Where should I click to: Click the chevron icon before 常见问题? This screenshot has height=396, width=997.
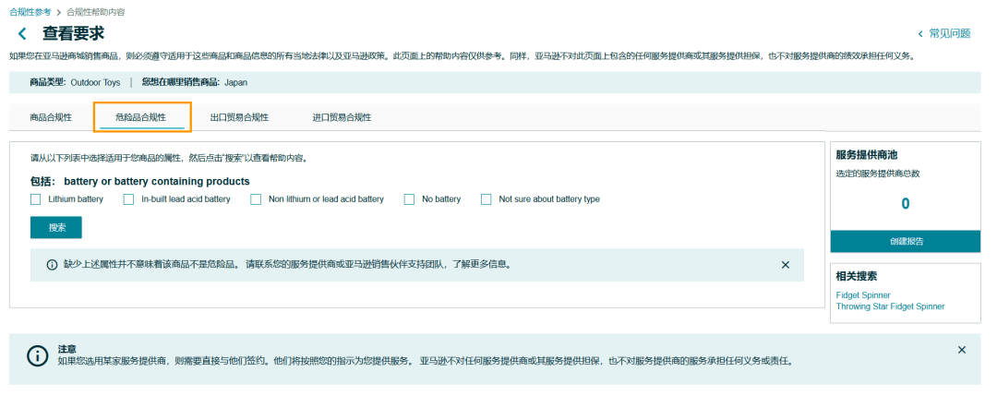(x=920, y=34)
